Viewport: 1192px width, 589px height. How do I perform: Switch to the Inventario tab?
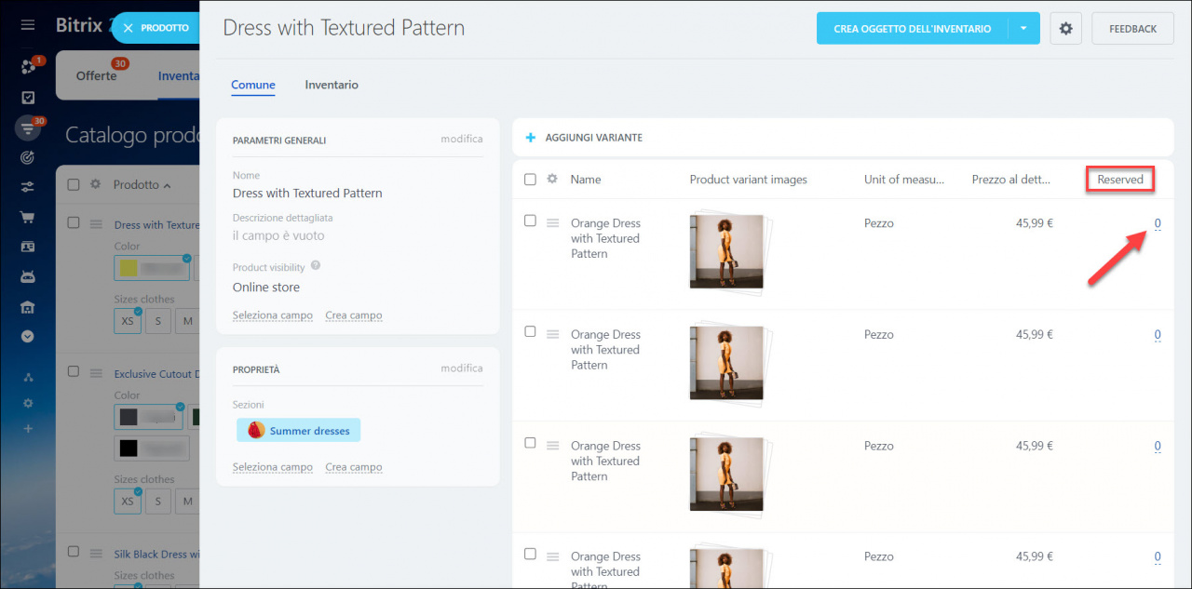click(x=331, y=85)
